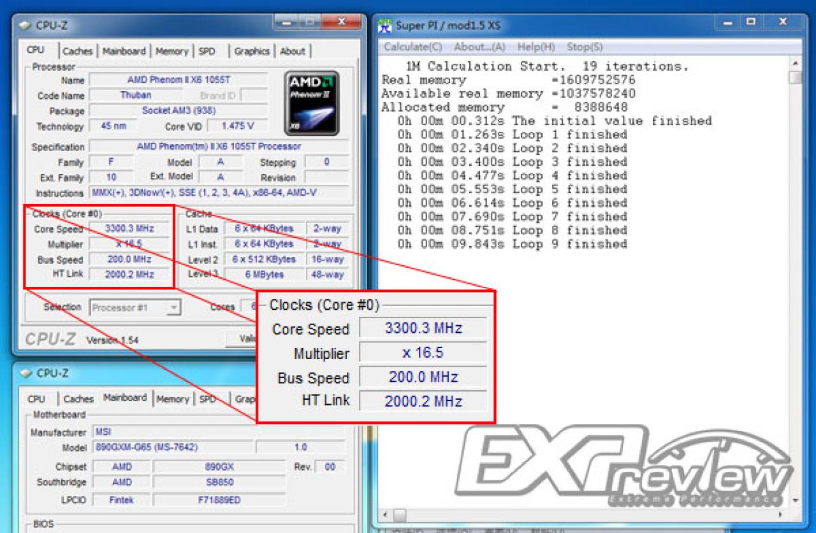Select the Caches tab in lower CPU-Z window
The width and height of the screenshot is (816, 533).
(78, 399)
